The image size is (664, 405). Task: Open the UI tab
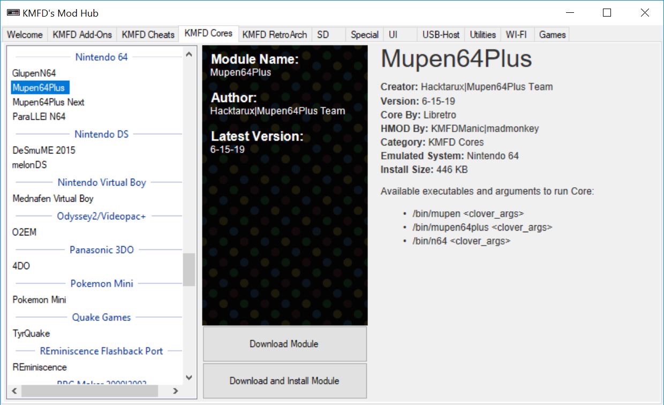(x=400, y=35)
